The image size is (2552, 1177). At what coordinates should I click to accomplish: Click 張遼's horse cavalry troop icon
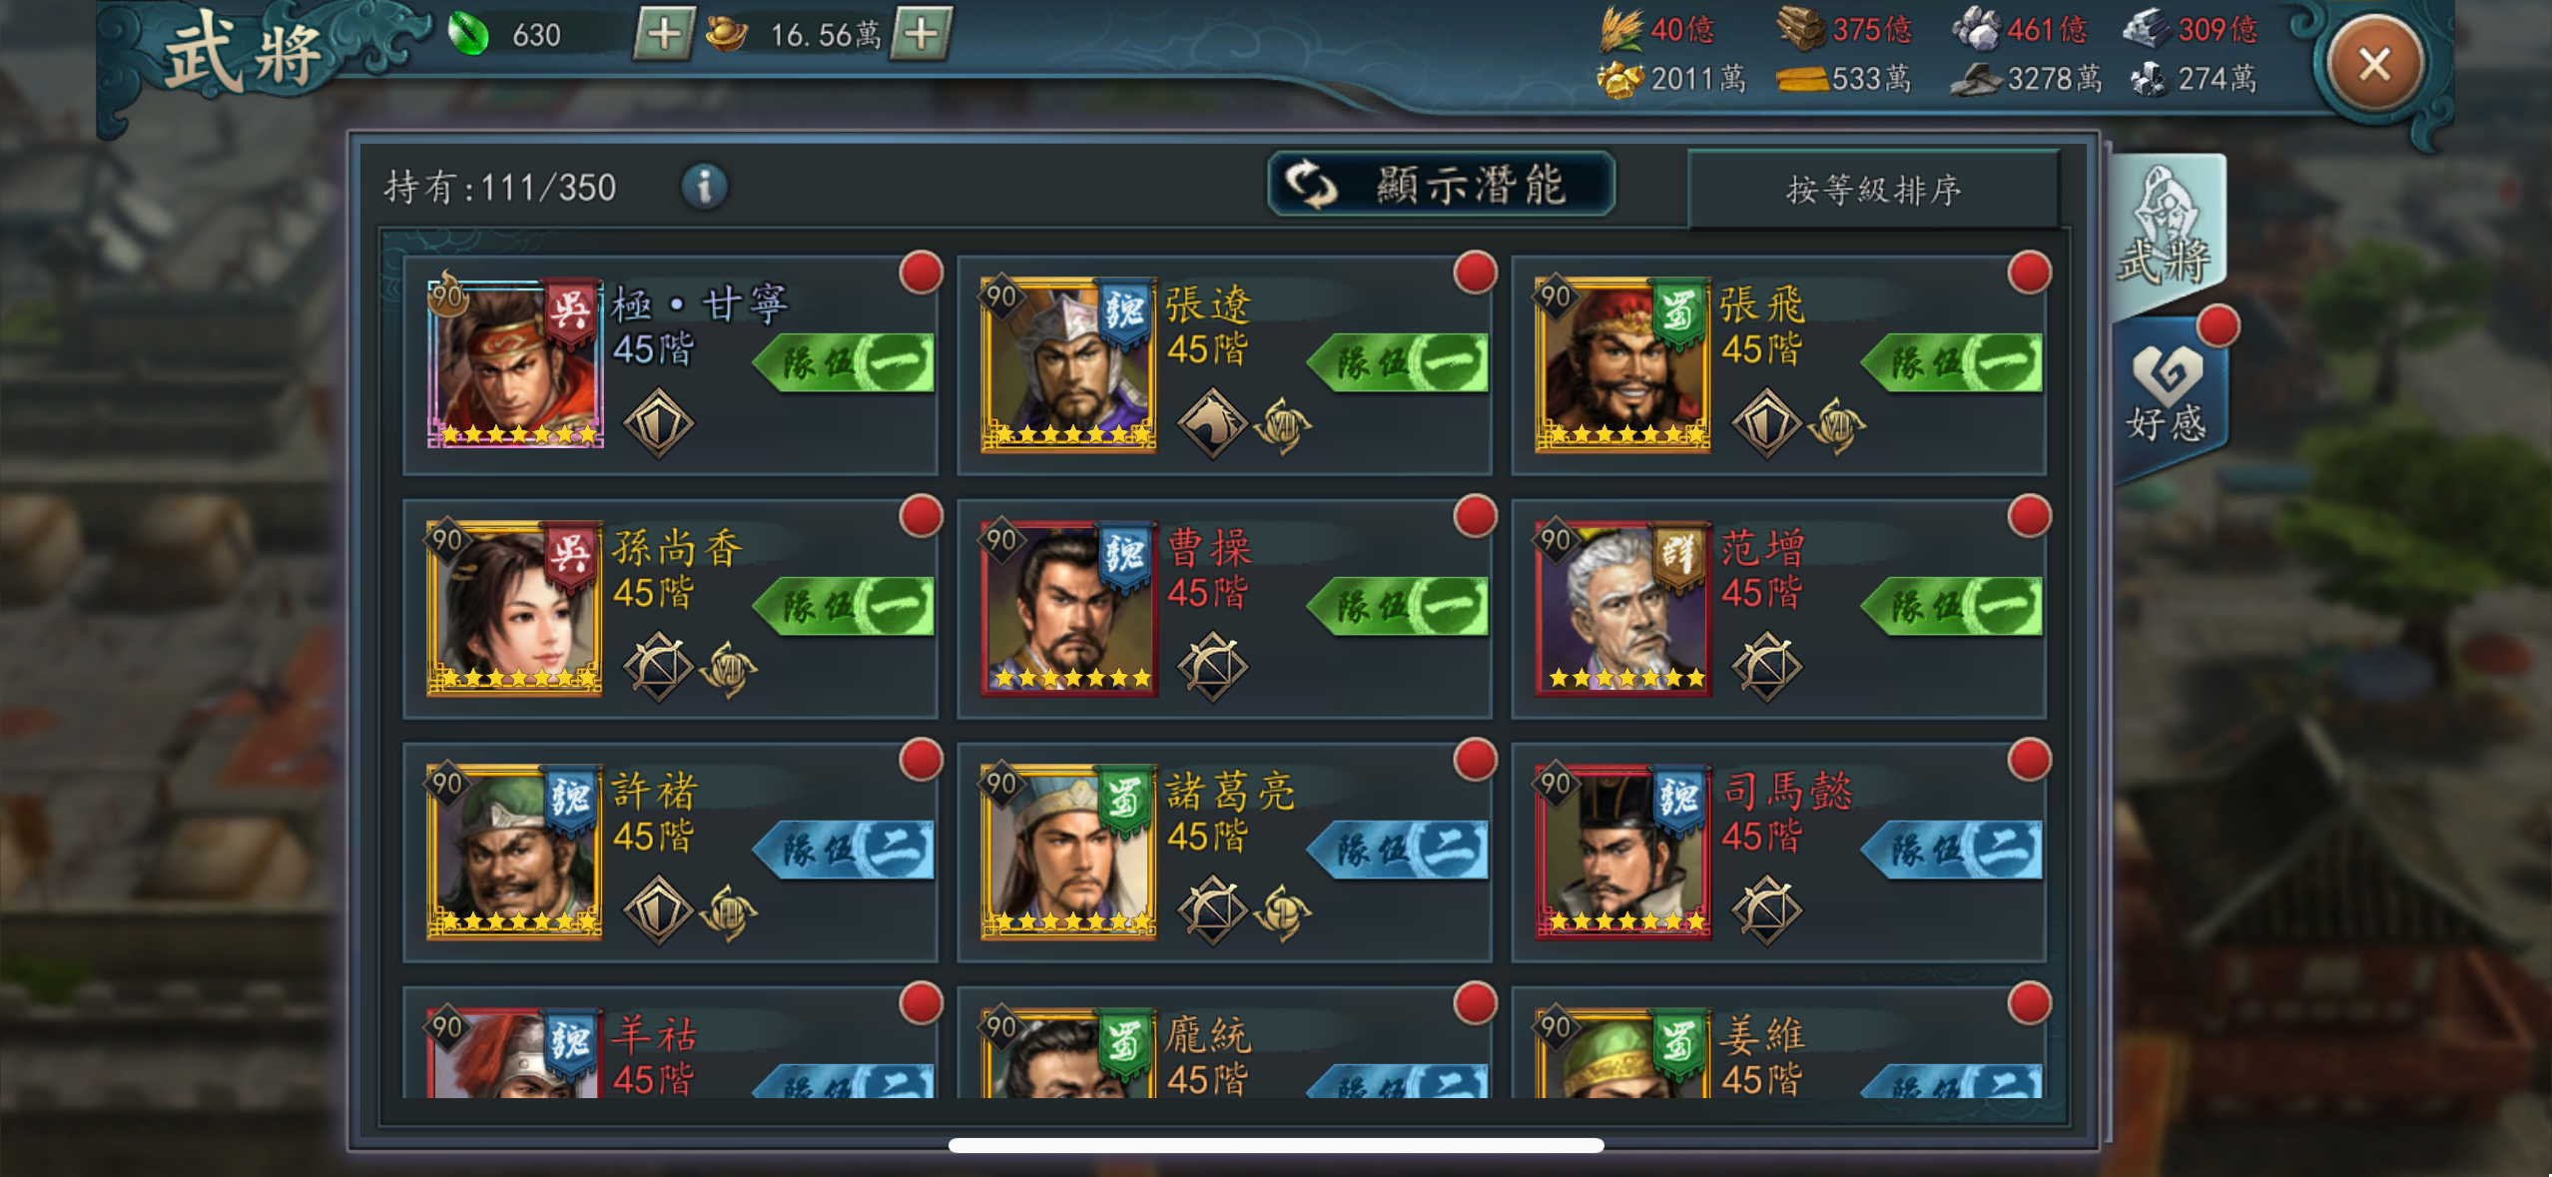[x=1212, y=423]
